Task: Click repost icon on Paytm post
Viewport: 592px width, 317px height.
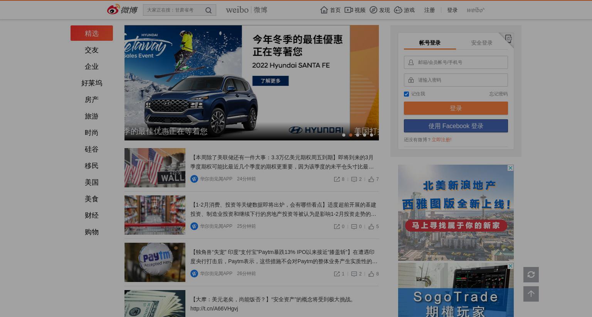Action: (x=337, y=274)
